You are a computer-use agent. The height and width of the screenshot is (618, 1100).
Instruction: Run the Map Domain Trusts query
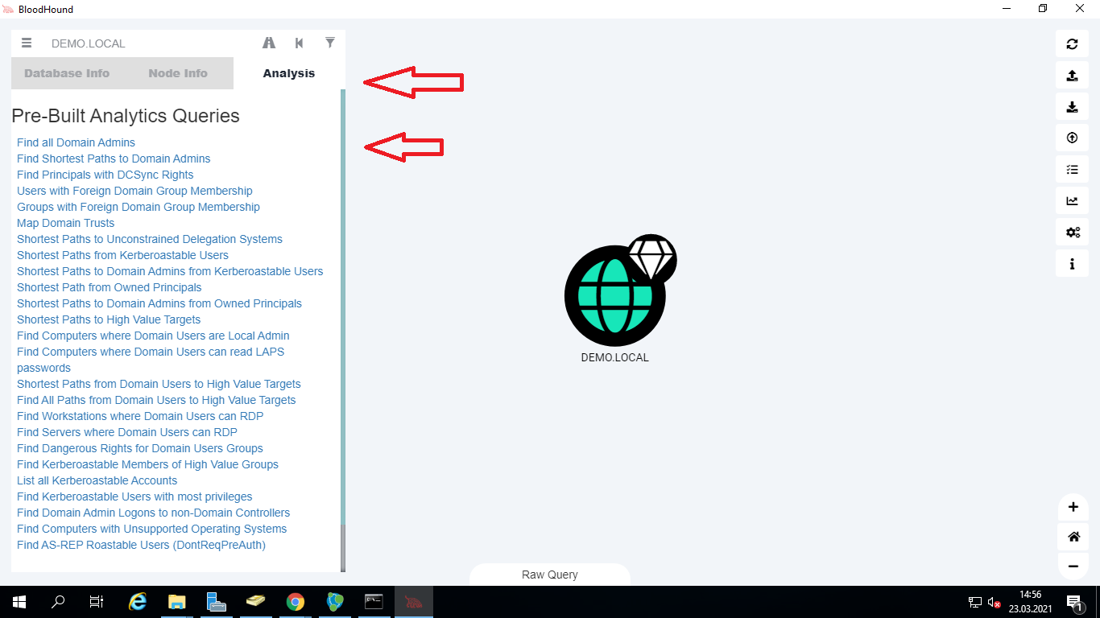click(x=65, y=223)
